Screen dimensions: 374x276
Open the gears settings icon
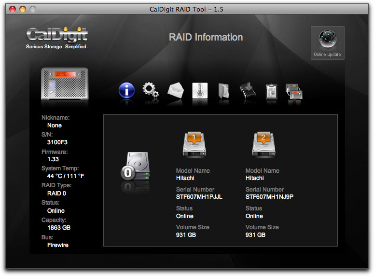(151, 91)
